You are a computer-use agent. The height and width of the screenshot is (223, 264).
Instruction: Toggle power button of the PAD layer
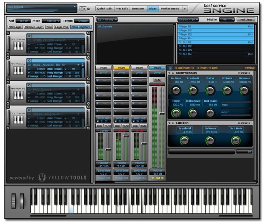[29, 85]
